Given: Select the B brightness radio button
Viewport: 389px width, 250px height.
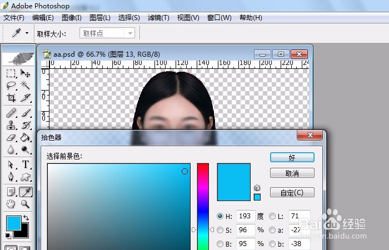Looking at the screenshot, I should [220, 244].
